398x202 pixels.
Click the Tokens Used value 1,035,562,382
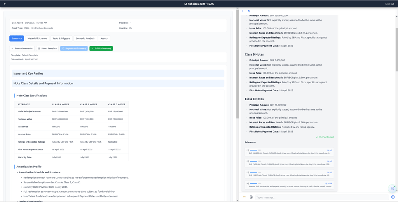point(31,59)
